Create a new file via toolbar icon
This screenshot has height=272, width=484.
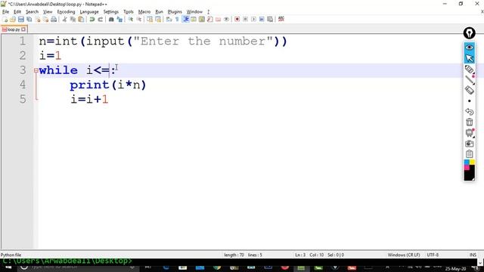tap(5, 19)
